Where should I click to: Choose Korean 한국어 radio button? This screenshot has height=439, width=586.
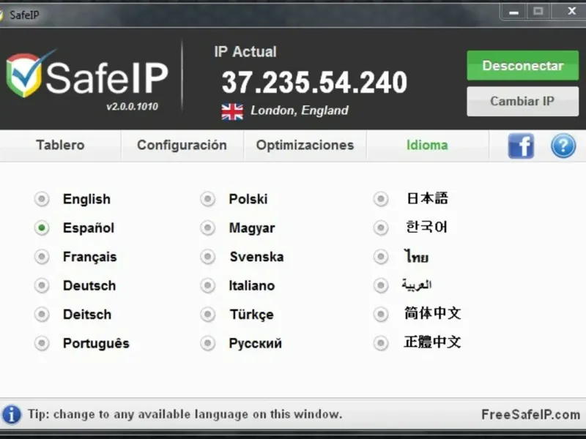381,228
